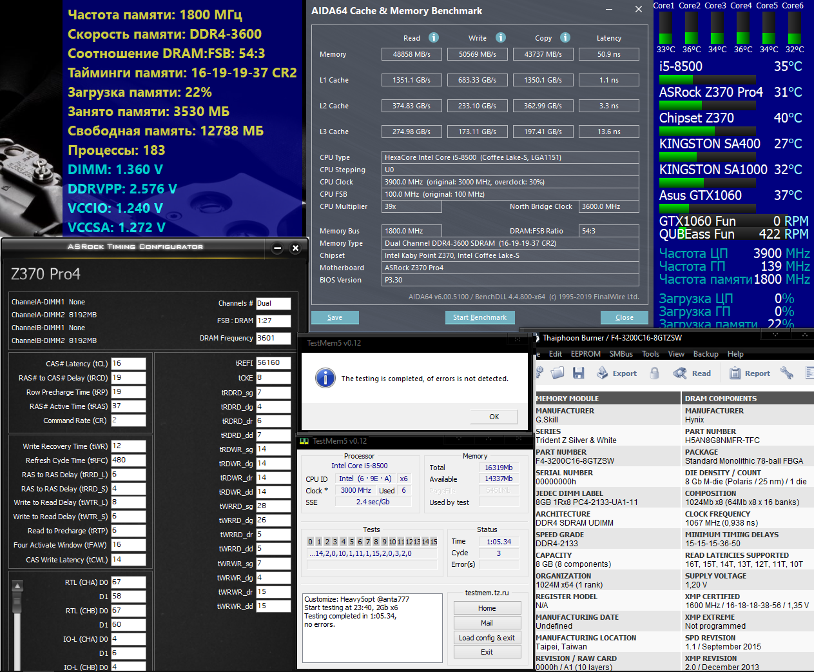Click the TestMem5 Time value 1:05.34

click(x=499, y=542)
